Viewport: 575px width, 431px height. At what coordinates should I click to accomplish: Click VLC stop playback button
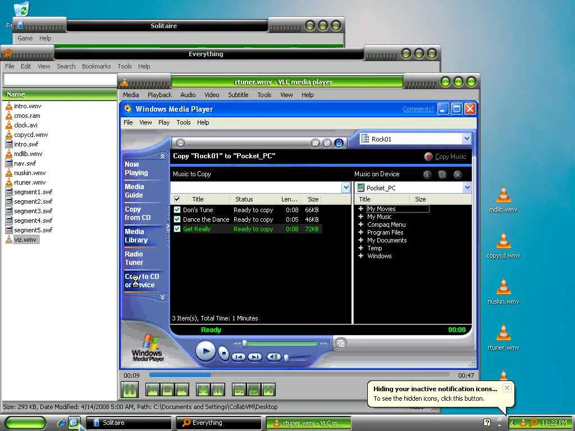point(167,389)
